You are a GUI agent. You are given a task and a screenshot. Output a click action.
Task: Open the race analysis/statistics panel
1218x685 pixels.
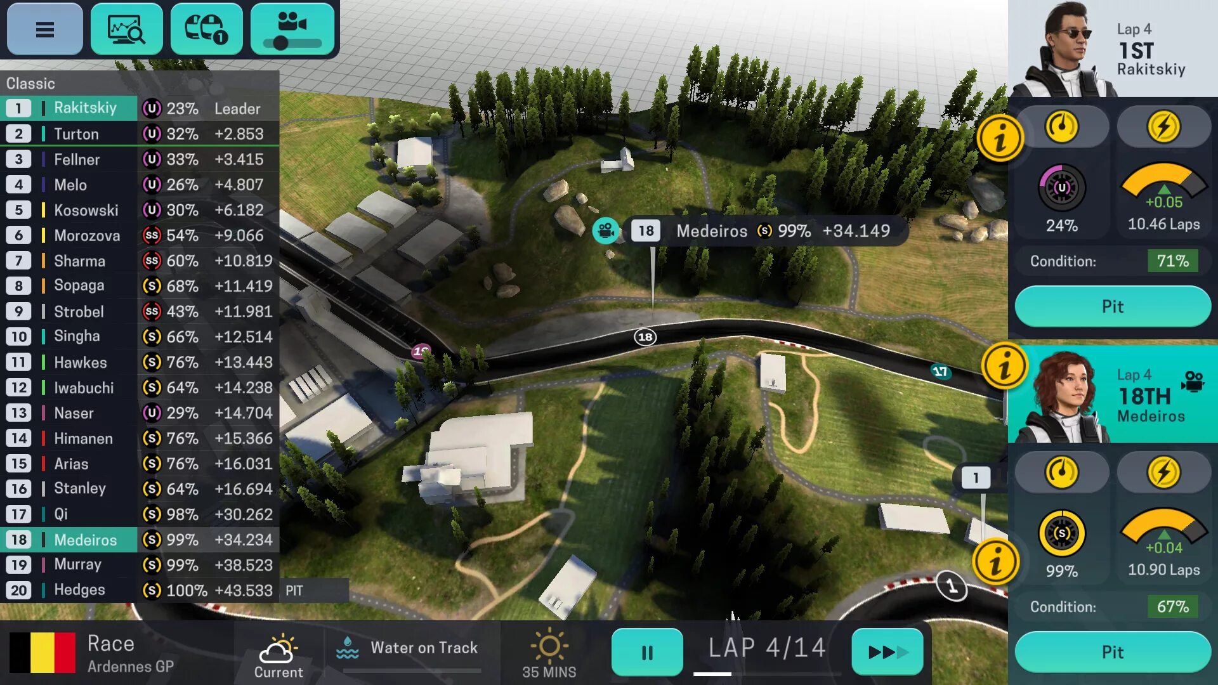[126, 29]
